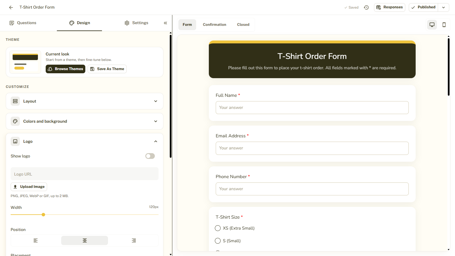Click the Layout section icon
Screen dimensions: 455x256
tap(15, 101)
